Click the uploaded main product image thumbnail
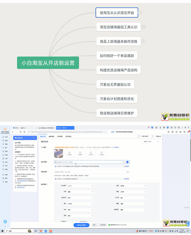191x235 pixels. [58, 153]
